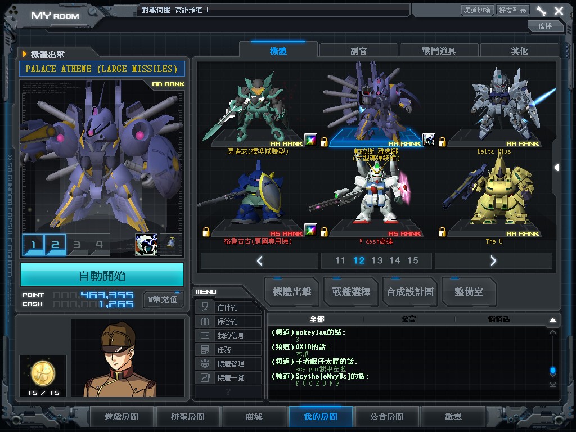Viewport: 576px width, 432px height.
Task: Toggle the lock icon on 帕拉斯·雅典娜 card
Action: point(442,142)
